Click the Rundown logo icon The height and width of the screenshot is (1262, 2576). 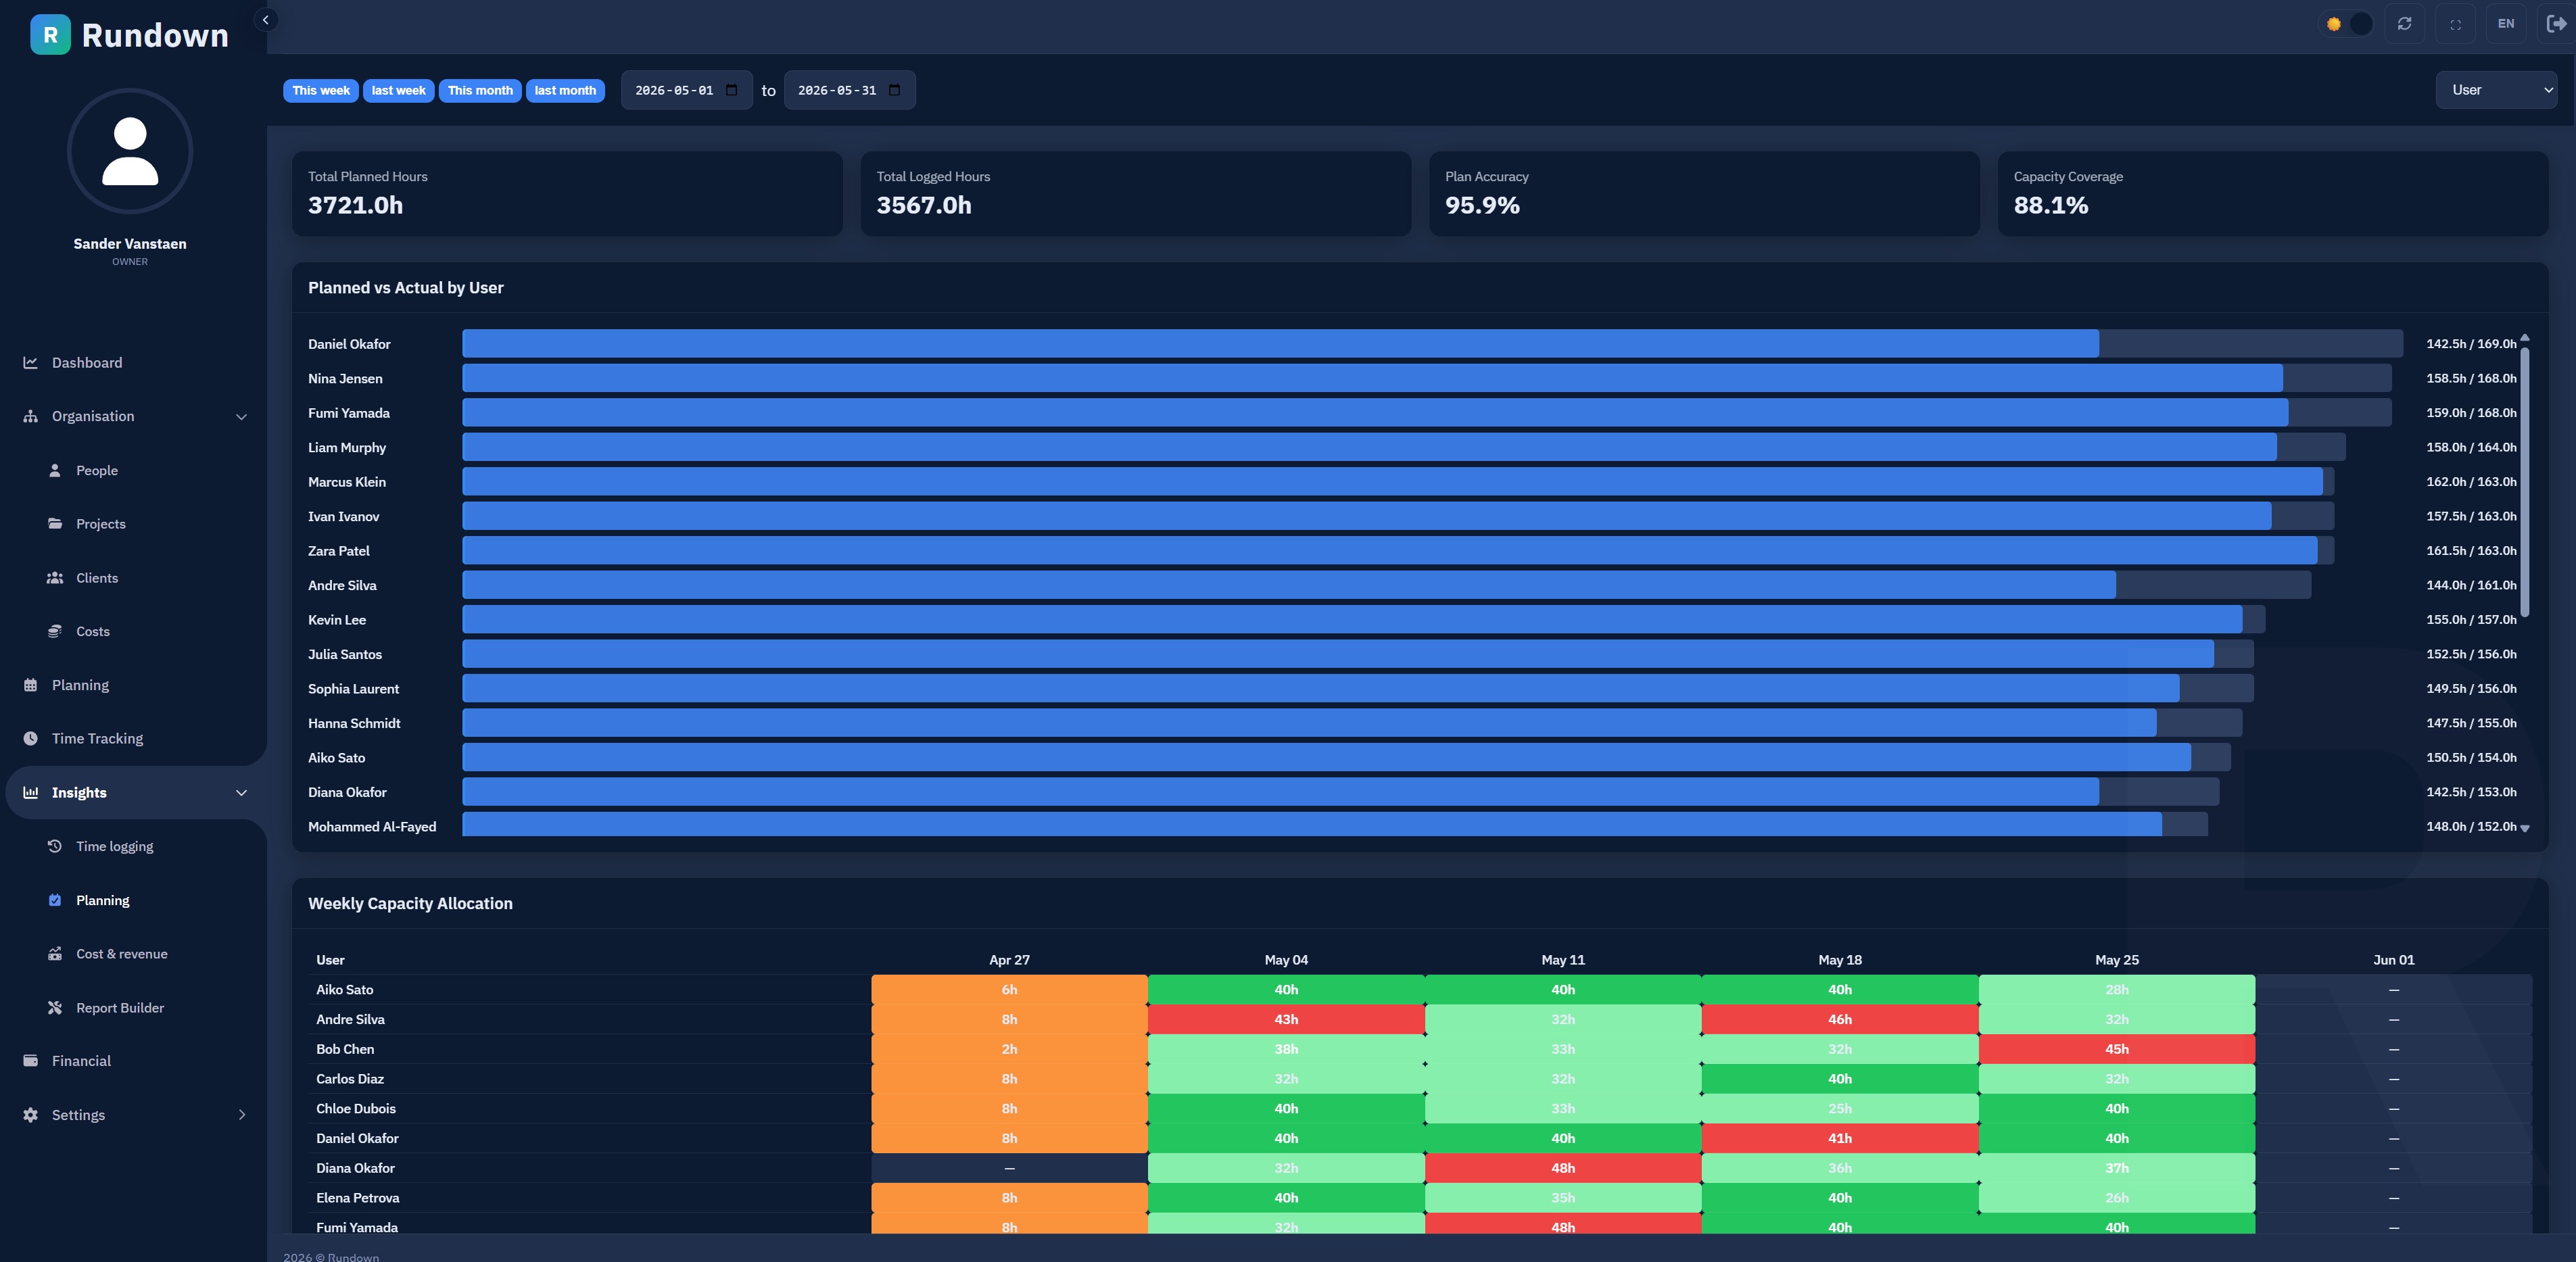coord(50,35)
